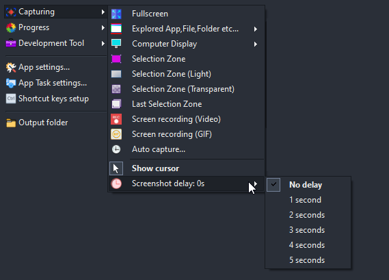Click the Fullscreen capture icon

coord(116,14)
